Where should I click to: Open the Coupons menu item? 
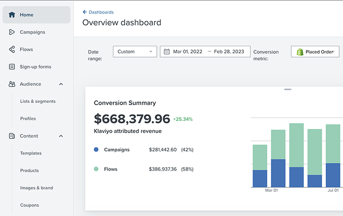(x=30, y=205)
